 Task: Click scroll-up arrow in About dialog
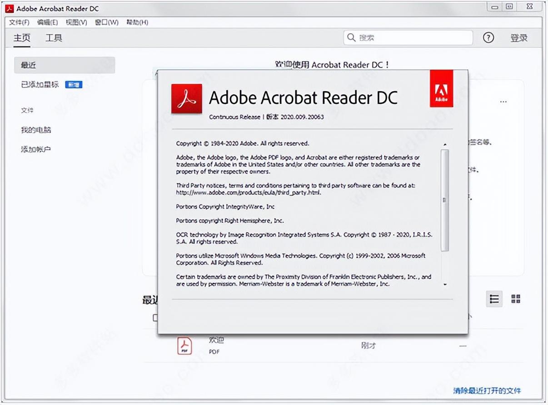coord(445,144)
